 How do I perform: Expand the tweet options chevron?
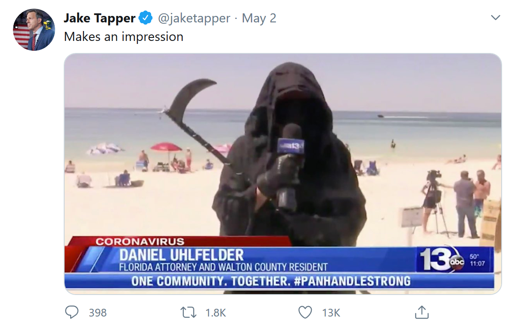pos(495,18)
